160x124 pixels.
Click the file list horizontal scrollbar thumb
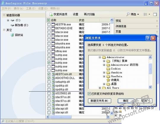click(x=61, y=117)
